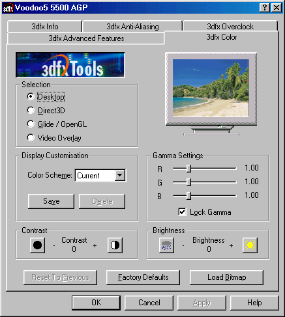
Task: Click the Apply button
Action: click(x=202, y=303)
